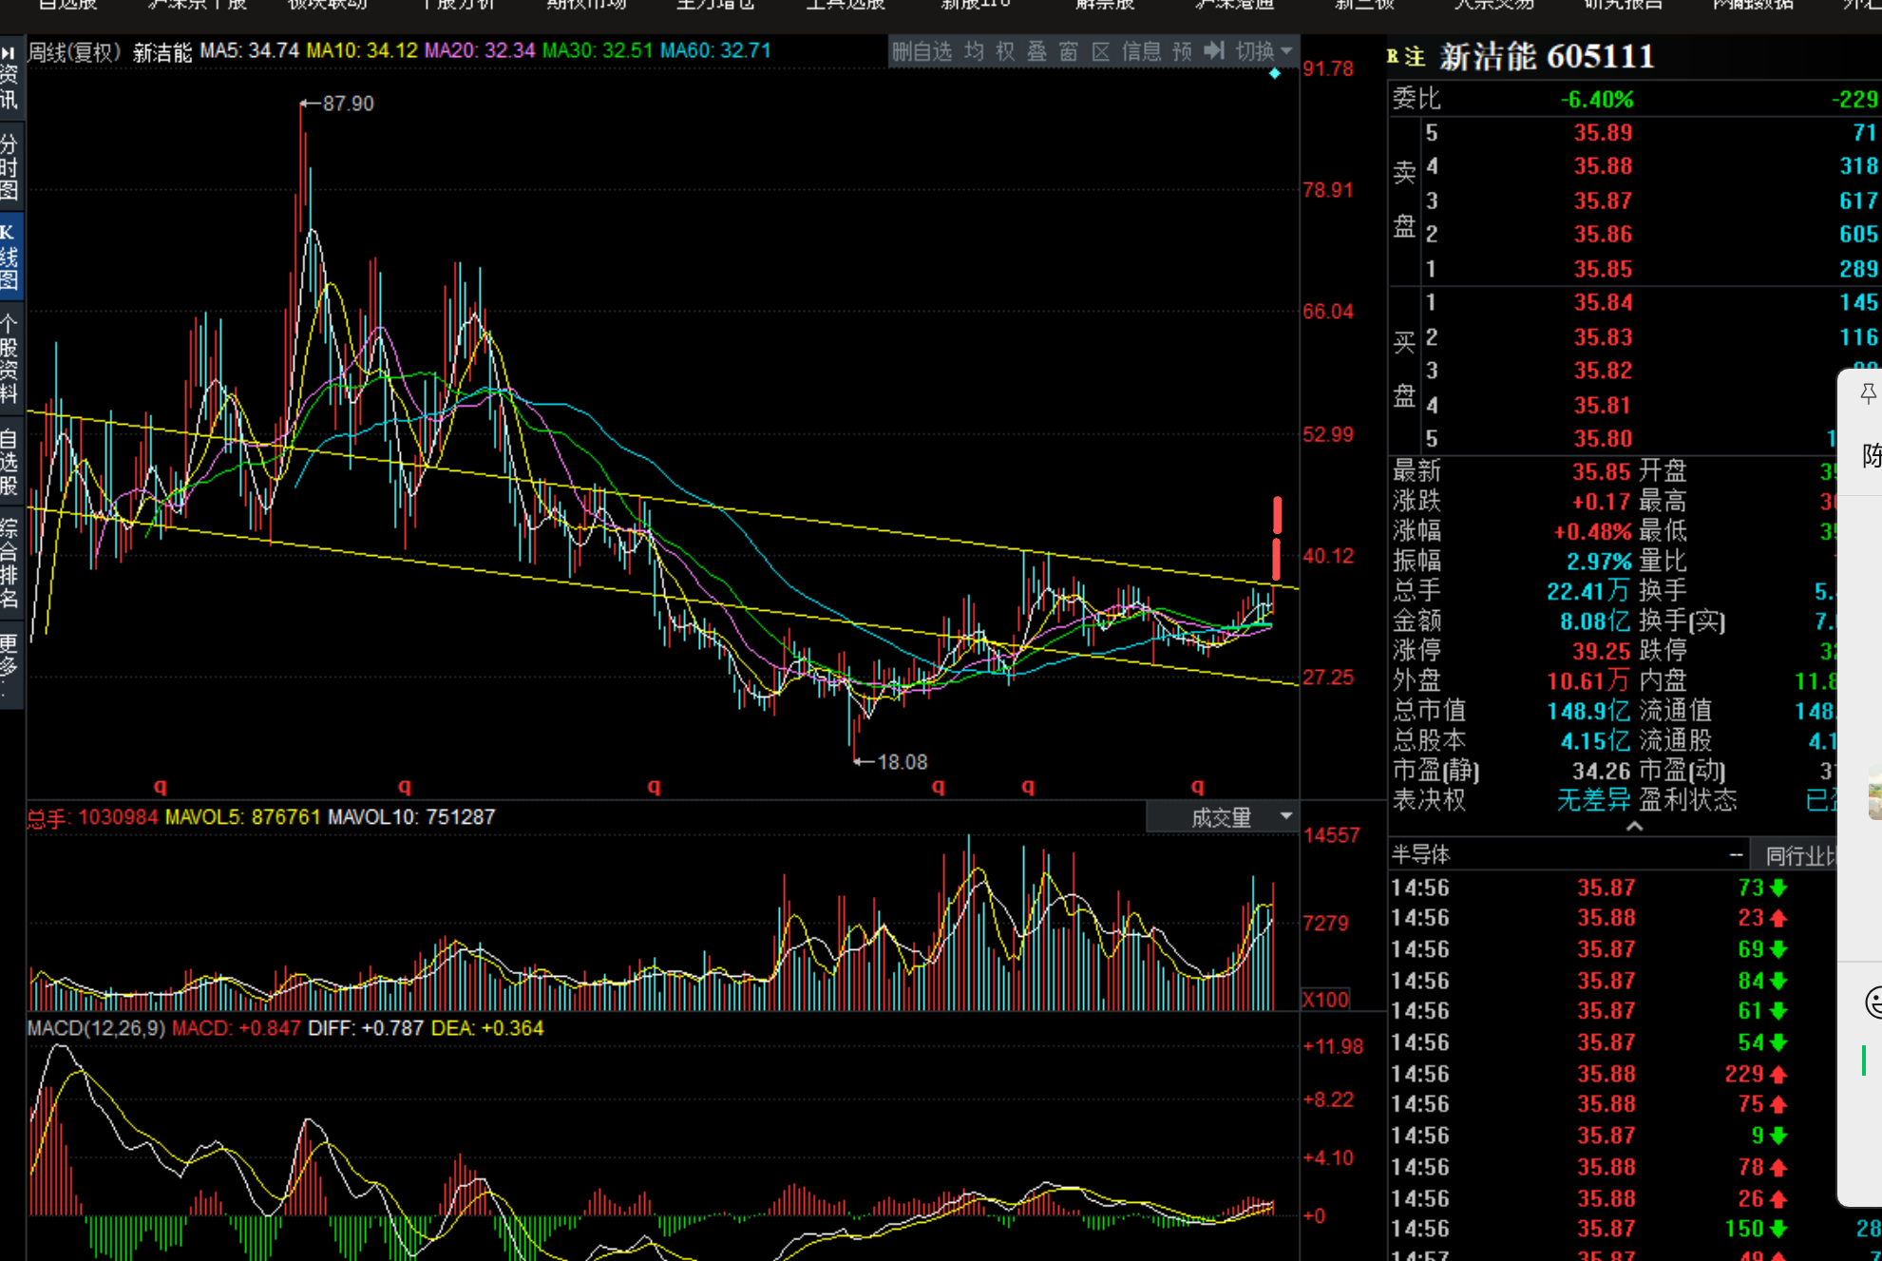Collapse the quote details panel chevron
The image size is (1882, 1261).
point(1634,826)
